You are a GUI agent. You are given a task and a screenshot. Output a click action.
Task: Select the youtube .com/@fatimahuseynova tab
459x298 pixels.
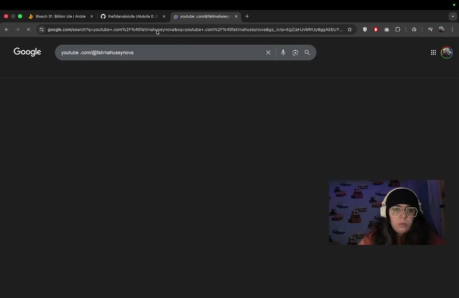pyautogui.click(x=206, y=17)
